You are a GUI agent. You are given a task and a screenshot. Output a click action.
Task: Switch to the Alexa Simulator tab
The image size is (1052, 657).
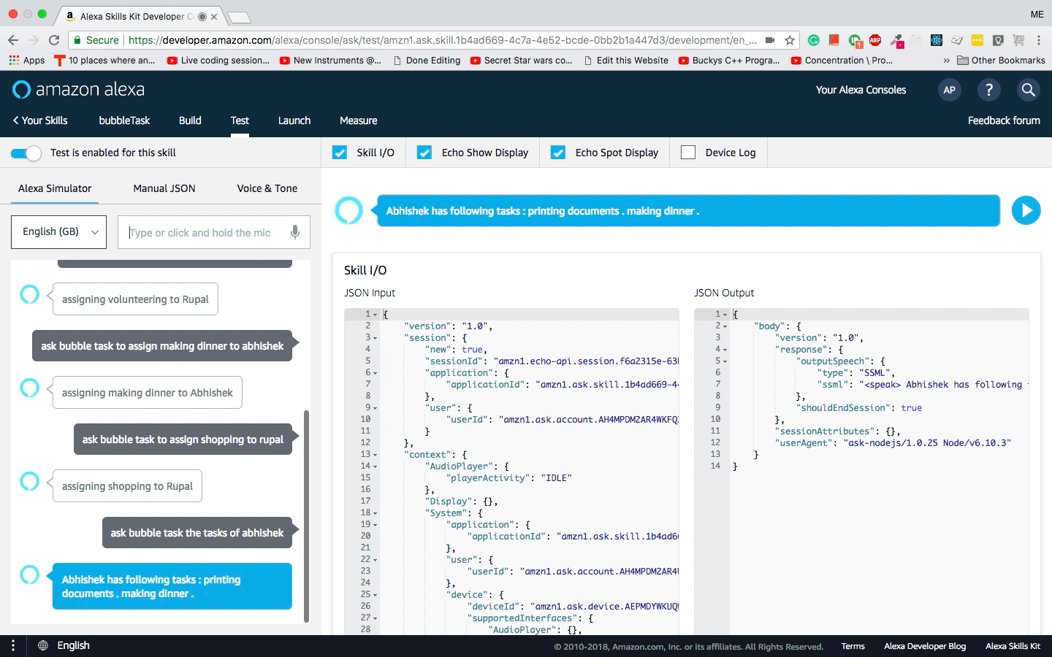pos(55,188)
